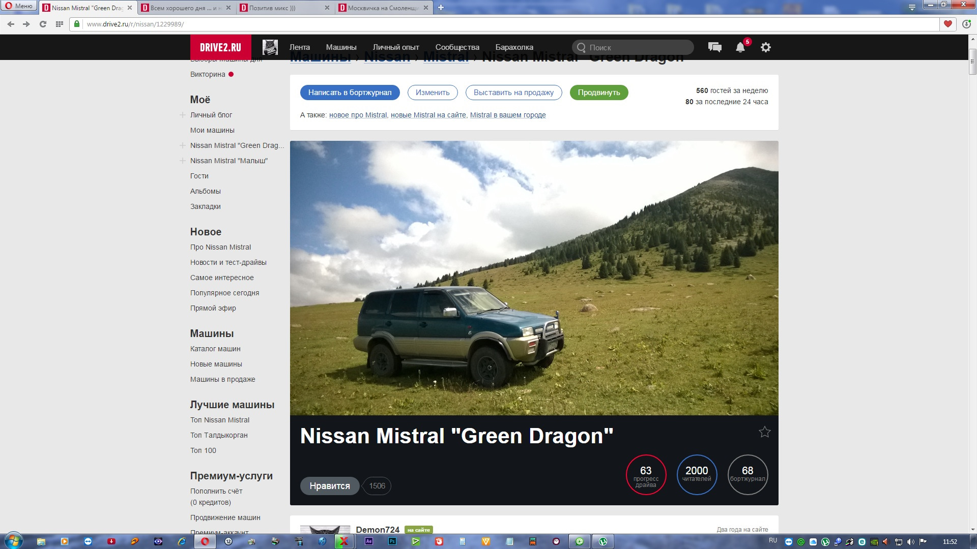This screenshot has width=977, height=549.
Task: Click the user avatar in header
Action: (270, 47)
